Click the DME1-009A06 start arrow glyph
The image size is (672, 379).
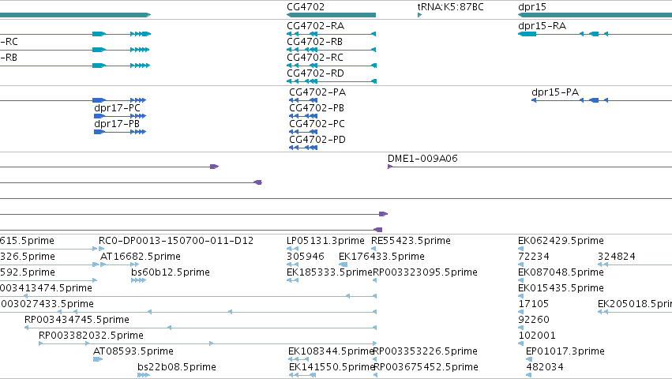pyautogui.click(x=390, y=167)
